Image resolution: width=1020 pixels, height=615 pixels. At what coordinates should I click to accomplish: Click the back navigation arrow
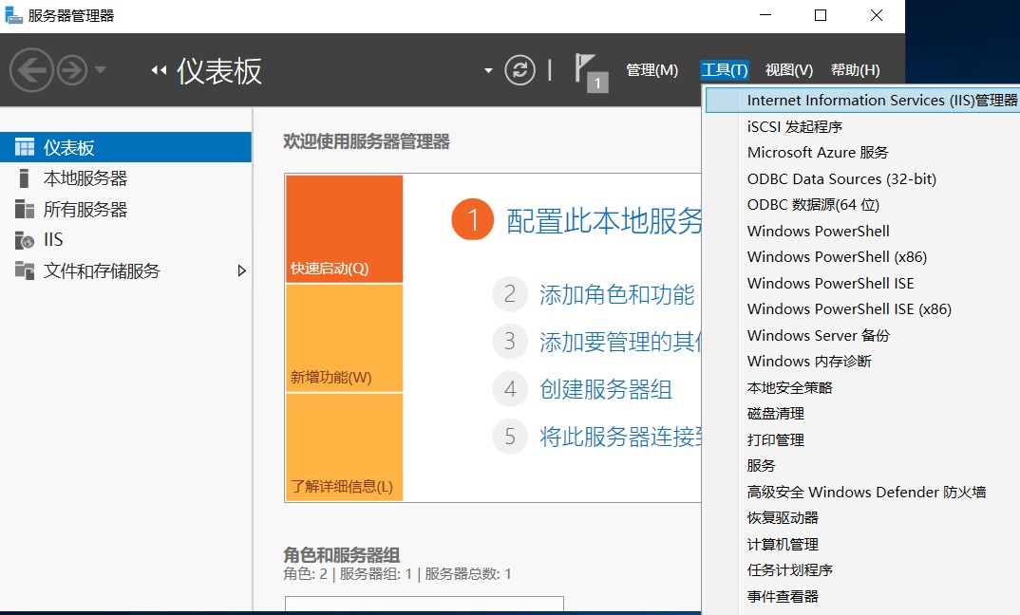tap(31, 70)
